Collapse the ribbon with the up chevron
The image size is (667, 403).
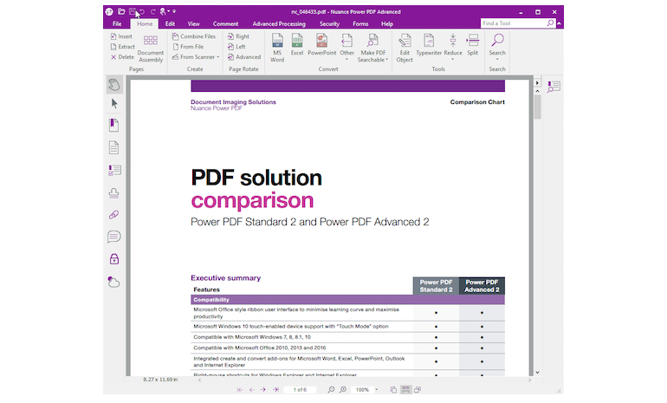(x=559, y=23)
